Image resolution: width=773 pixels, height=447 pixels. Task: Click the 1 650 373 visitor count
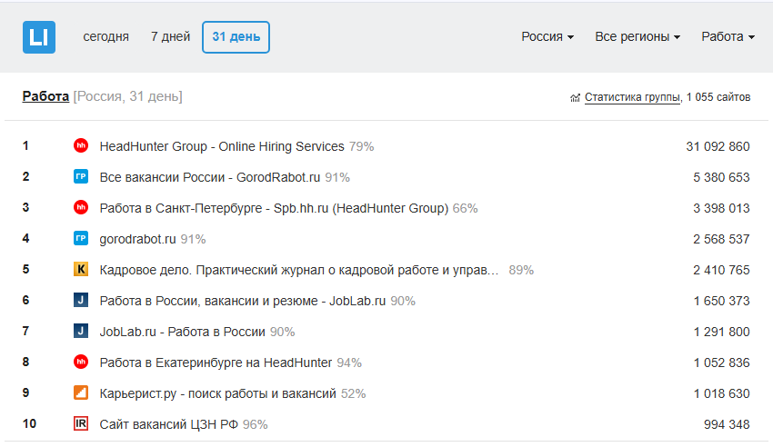point(722,302)
